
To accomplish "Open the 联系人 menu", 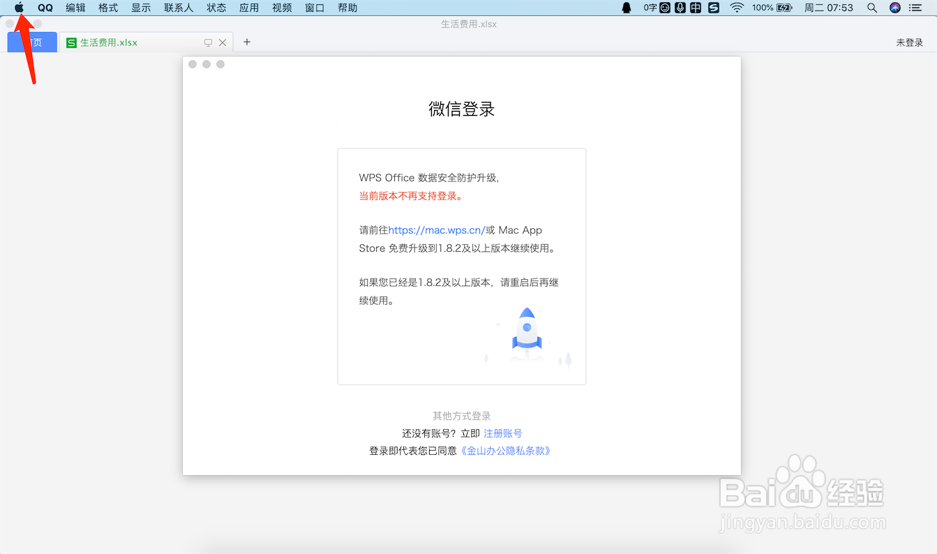I will [x=179, y=8].
